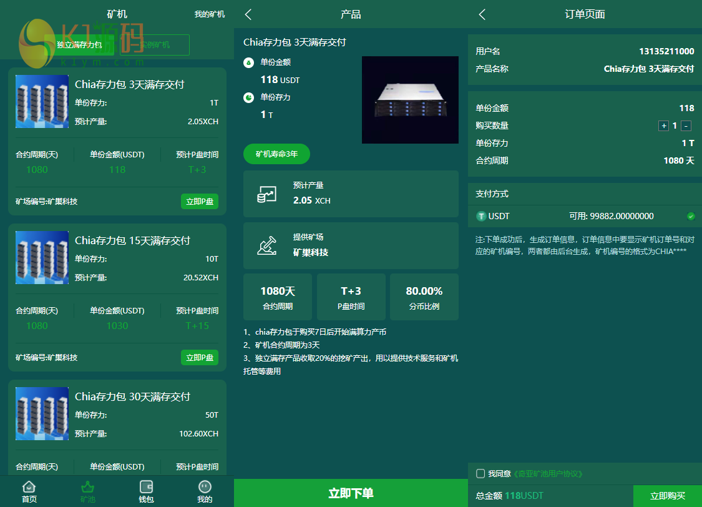This screenshot has height=507, width=702.
Task: Click the 50T storage value
Action: coord(212,415)
